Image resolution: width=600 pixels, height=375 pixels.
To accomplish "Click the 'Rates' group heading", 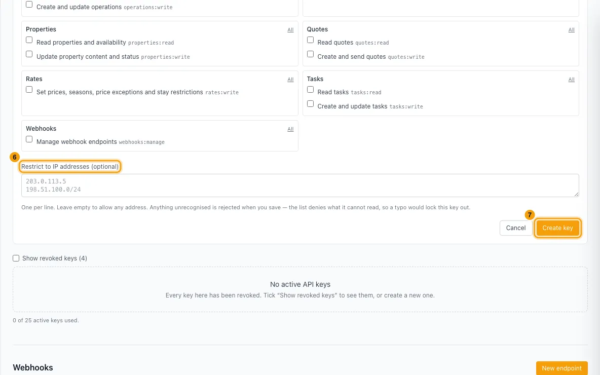I will pyautogui.click(x=34, y=79).
